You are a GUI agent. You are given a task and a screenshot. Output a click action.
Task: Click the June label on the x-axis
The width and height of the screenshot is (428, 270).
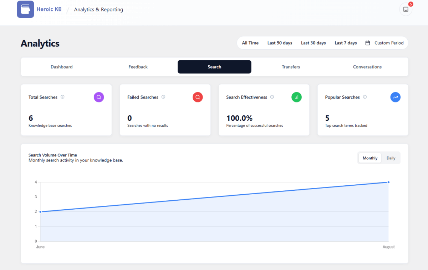pyautogui.click(x=40, y=247)
